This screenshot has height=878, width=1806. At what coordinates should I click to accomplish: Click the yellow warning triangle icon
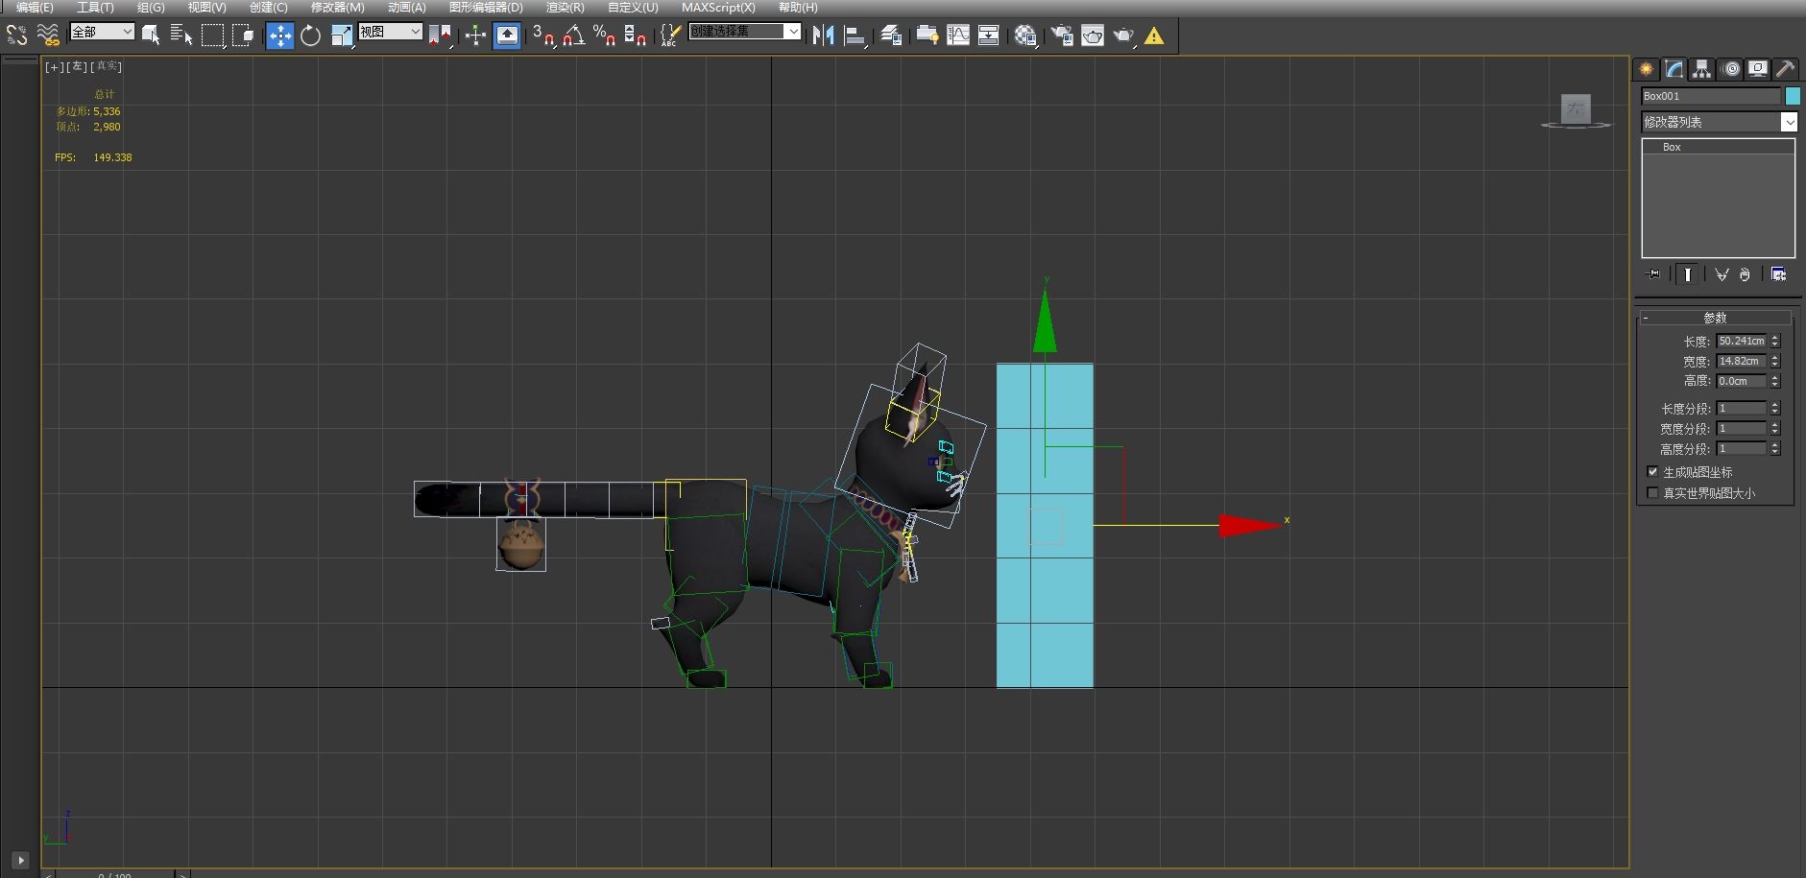click(x=1154, y=36)
